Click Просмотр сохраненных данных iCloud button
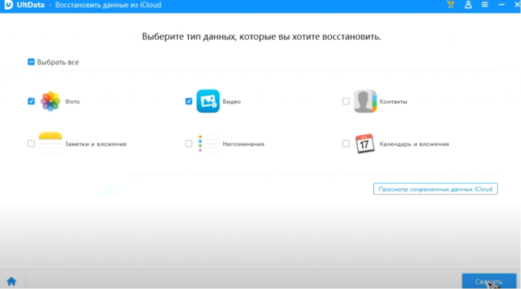Screen dimensions: 521x289 pos(435,189)
